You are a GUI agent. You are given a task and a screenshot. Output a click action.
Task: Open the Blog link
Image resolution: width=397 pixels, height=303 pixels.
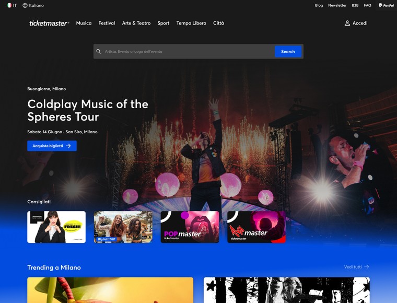coord(319,5)
